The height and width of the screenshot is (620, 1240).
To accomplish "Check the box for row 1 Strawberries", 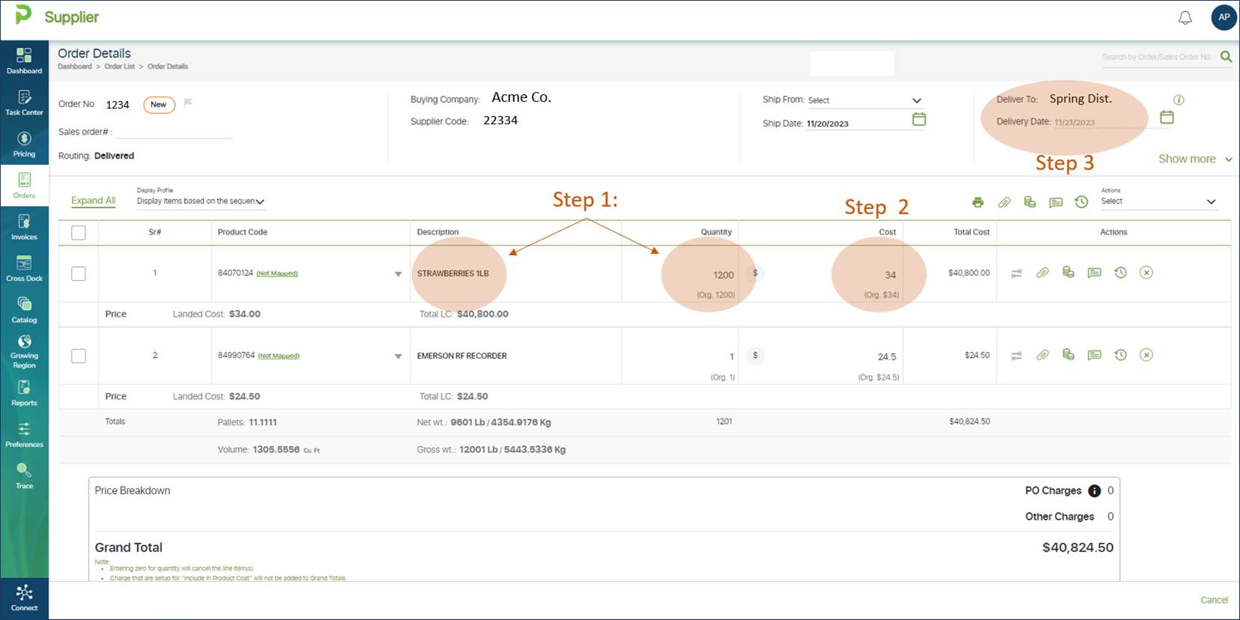I will (79, 273).
